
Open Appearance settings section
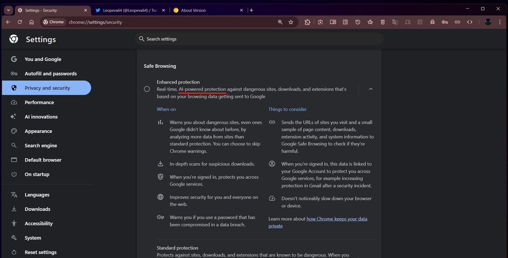[x=46, y=131]
